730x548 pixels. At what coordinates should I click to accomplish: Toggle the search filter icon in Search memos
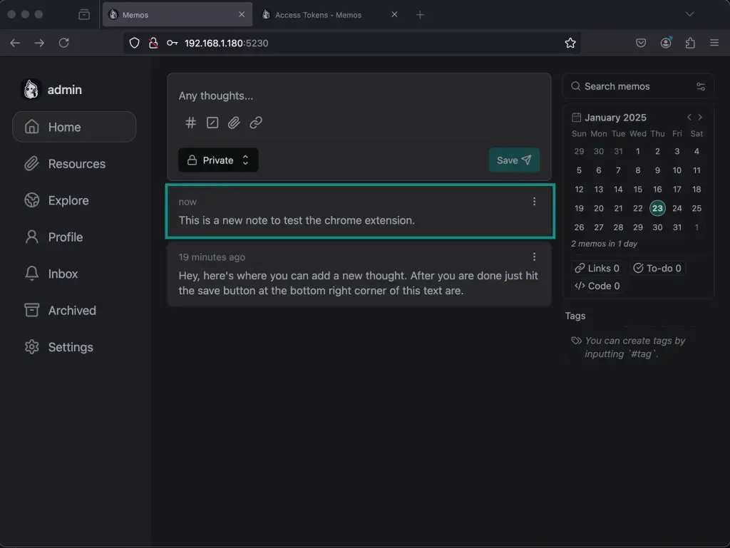point(699,86)
